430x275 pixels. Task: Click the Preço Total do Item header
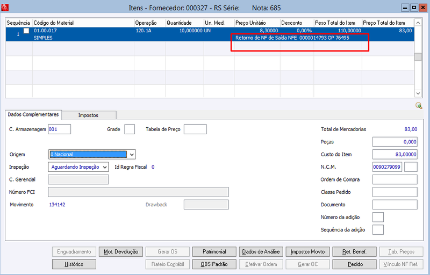(x=388, y=23)
